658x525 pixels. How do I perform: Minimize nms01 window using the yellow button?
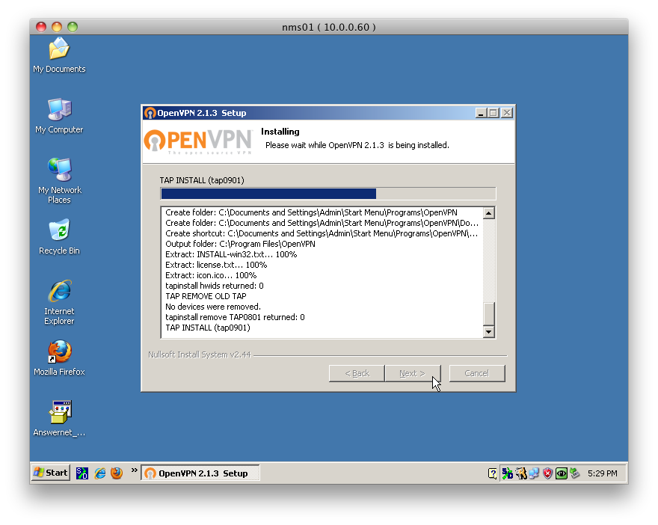coord(57,27)
